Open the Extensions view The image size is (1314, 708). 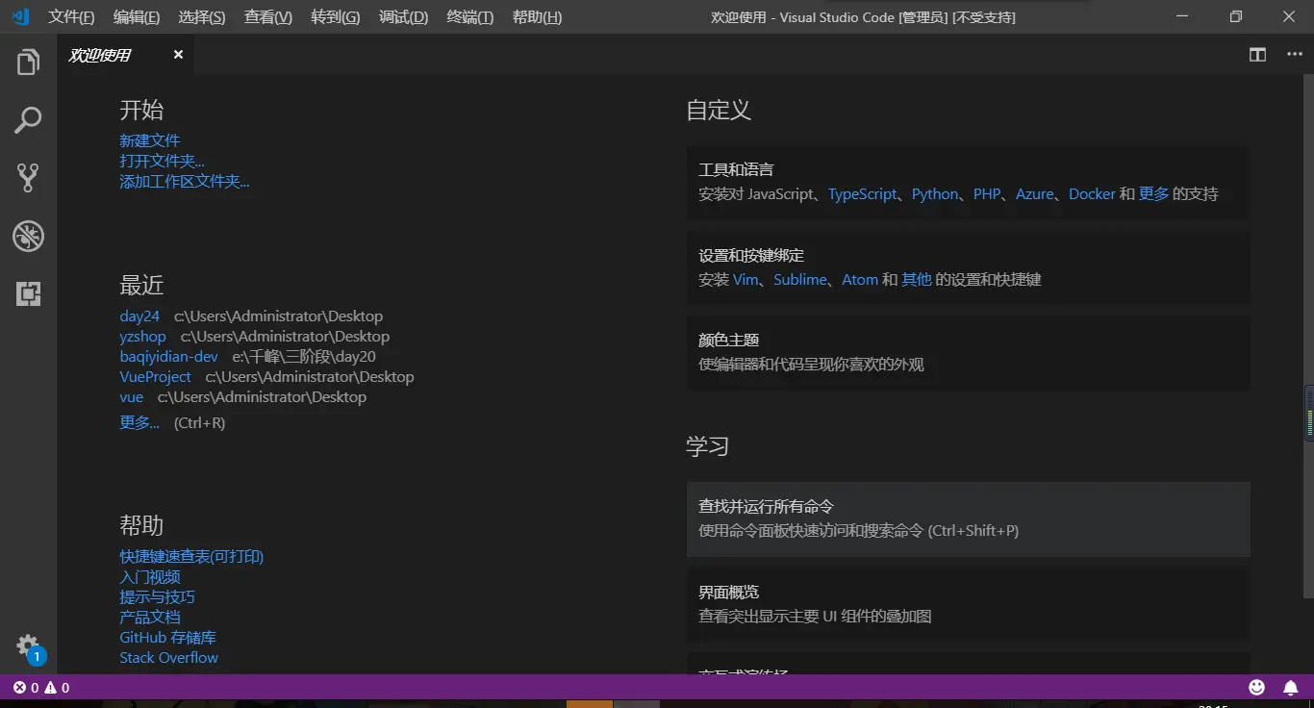(28, 293)
